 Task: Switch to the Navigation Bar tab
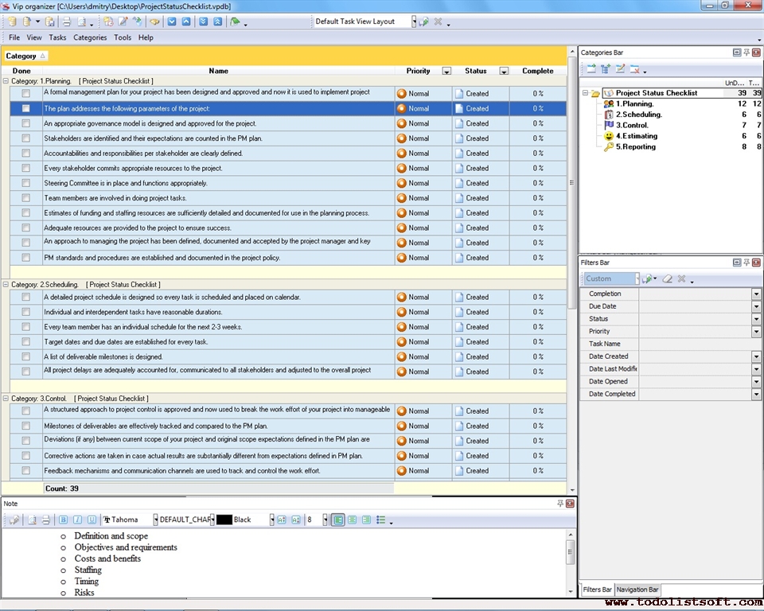[638, 590]
